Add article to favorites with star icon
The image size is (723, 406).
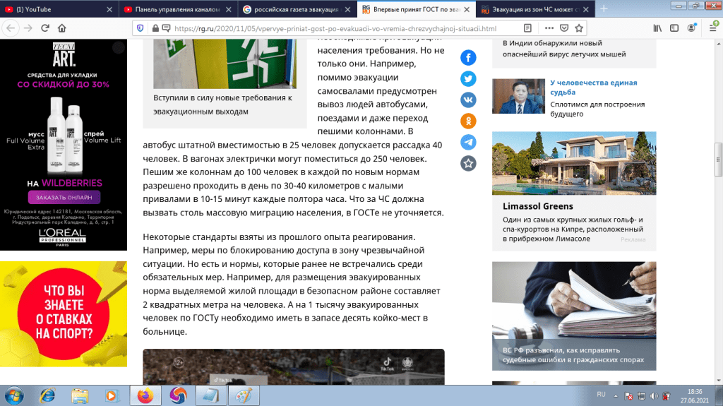pos(468,163)
